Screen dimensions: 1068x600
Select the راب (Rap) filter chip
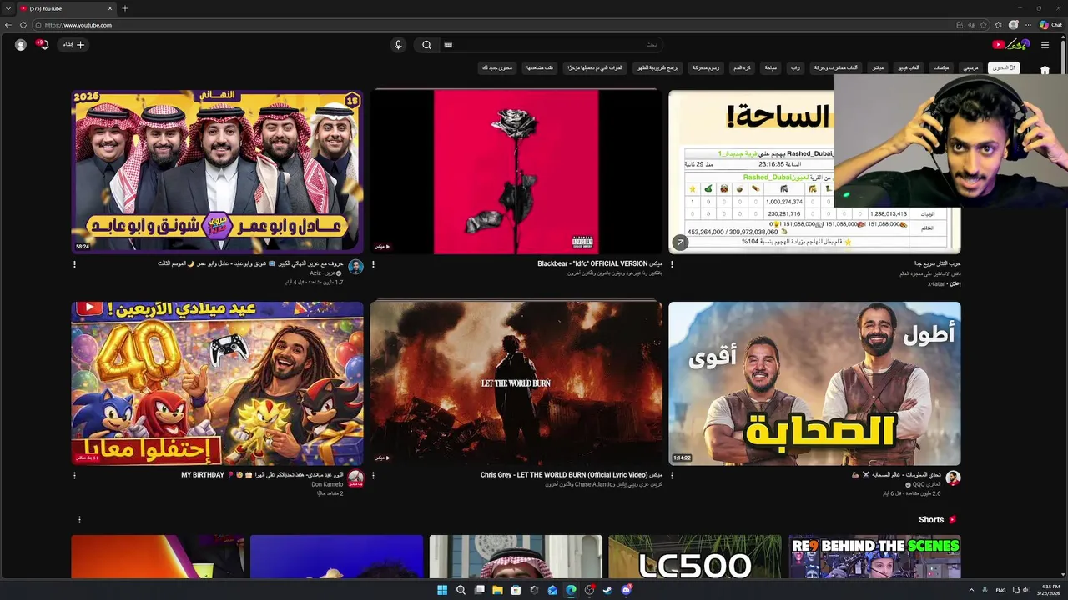point(795,67)
